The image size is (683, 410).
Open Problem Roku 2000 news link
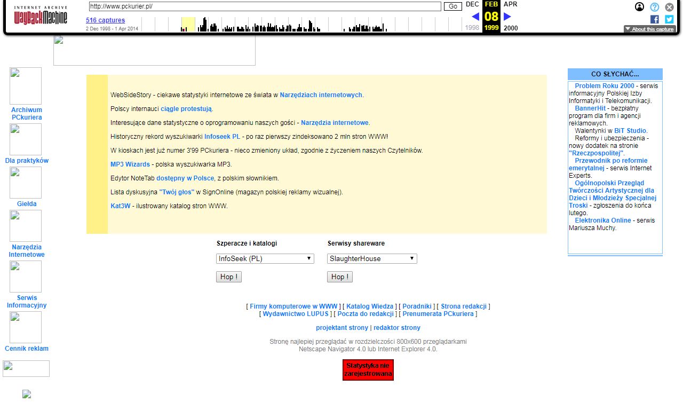(605, 86)
